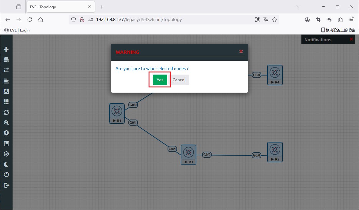Viewport: 359px width, 210px height.
Task: Open Startup-configs icon in sidebar
Action: click(6, 81)
